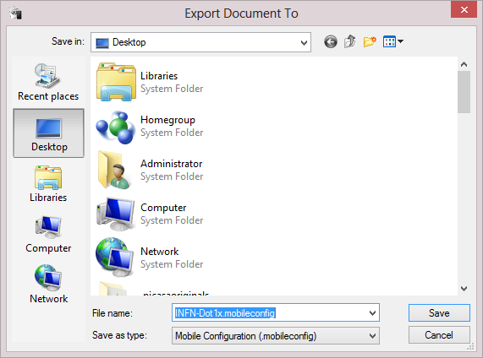Click the Computer icon in the file list
This screenshot has width=483, height=358.
(x=116, y=214)
